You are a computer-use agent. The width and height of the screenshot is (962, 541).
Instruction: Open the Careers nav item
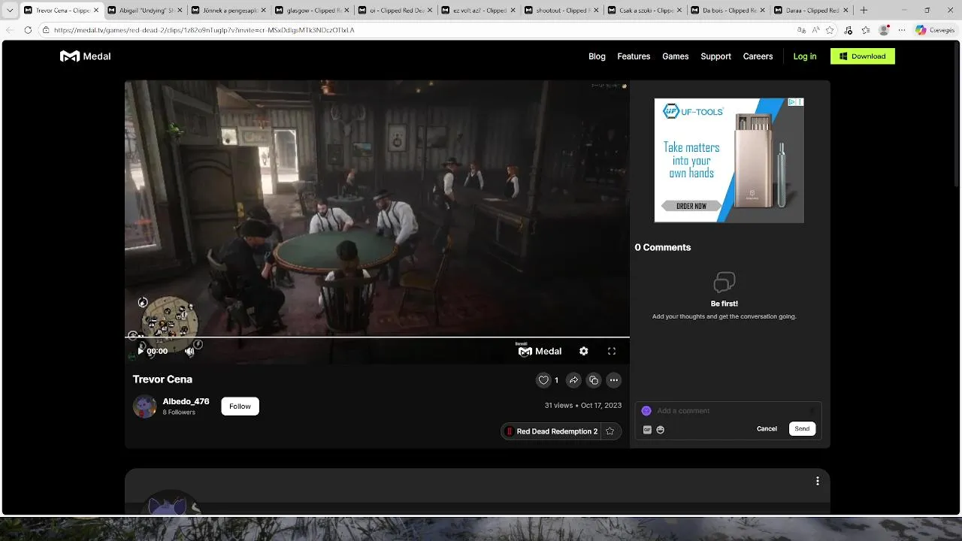[x=758, y=56]
